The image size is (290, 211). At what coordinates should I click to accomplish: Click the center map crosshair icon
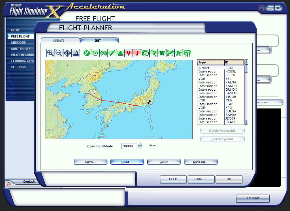67,53
